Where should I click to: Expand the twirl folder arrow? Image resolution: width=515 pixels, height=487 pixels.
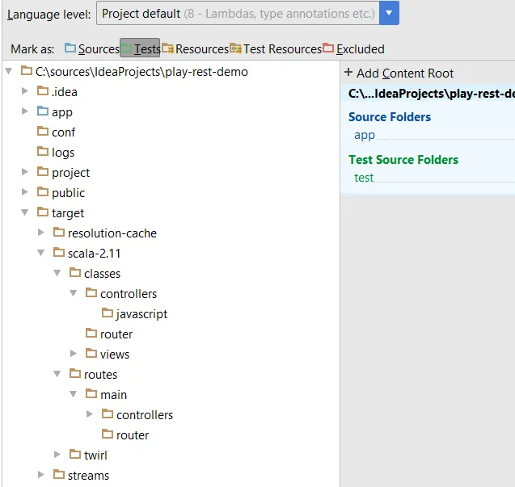57,454
